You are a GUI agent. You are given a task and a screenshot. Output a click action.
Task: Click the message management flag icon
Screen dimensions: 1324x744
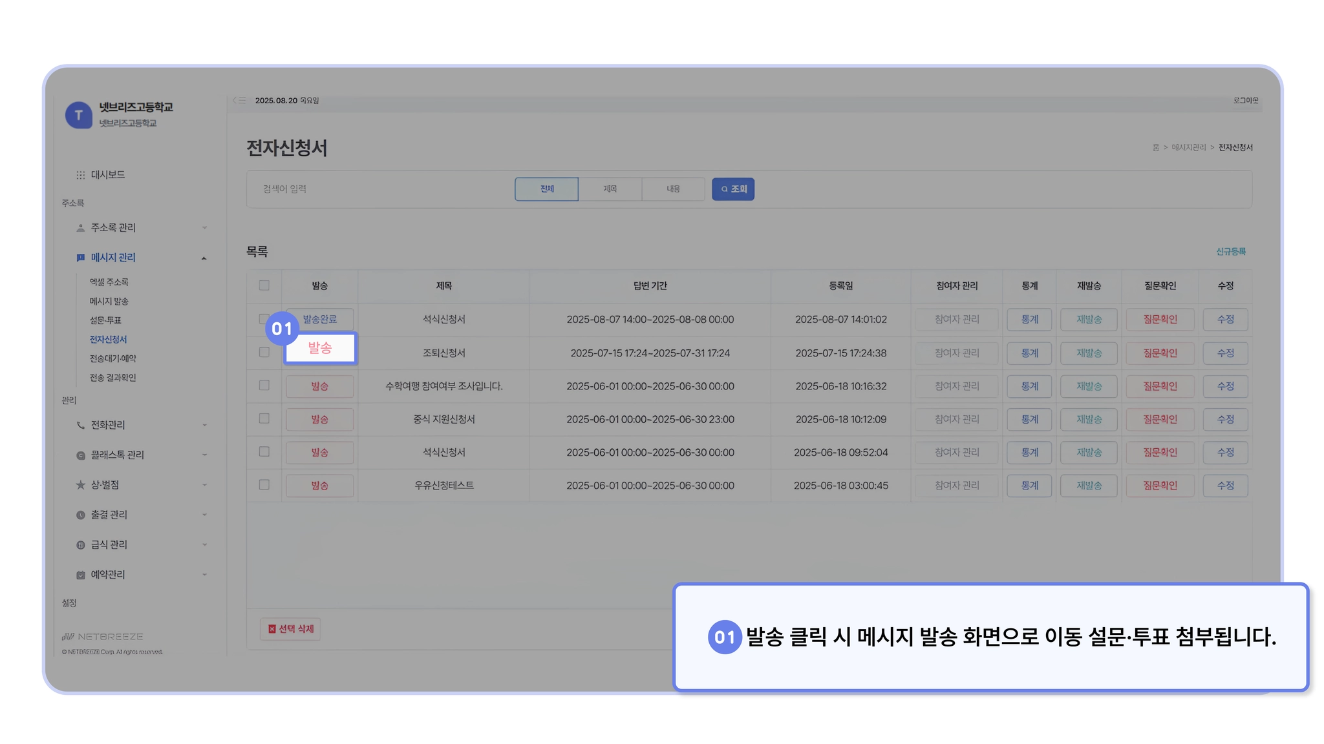coord(80,258)
